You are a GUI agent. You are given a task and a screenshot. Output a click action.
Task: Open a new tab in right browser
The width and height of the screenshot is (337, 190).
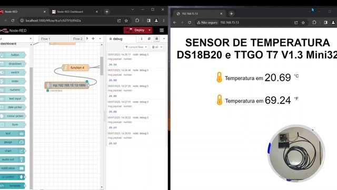pos(231,14)
